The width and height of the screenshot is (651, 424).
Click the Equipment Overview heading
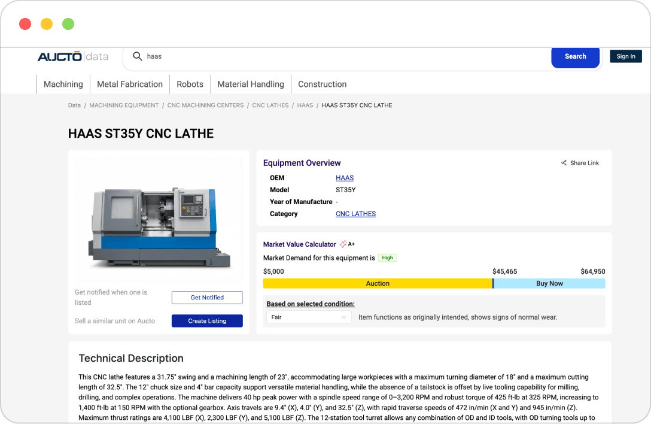coord(302,163)
